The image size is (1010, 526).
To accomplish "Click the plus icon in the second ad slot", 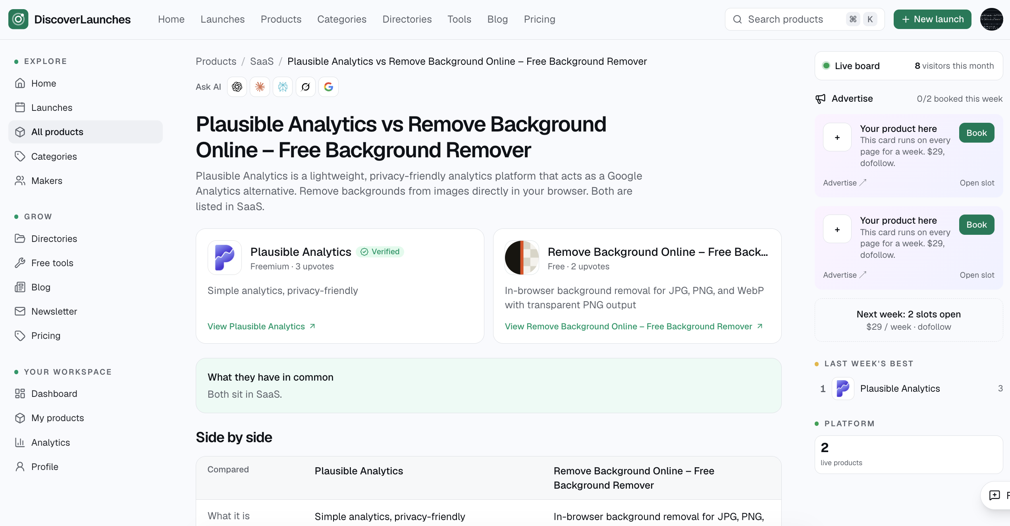I will (x=837, y=229).
